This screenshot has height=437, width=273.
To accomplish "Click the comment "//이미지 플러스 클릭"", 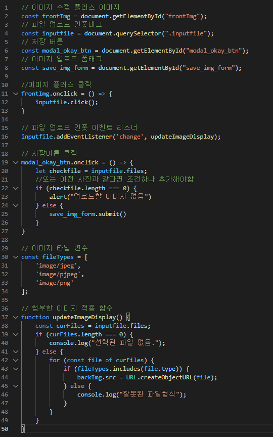I will [56, 85].
